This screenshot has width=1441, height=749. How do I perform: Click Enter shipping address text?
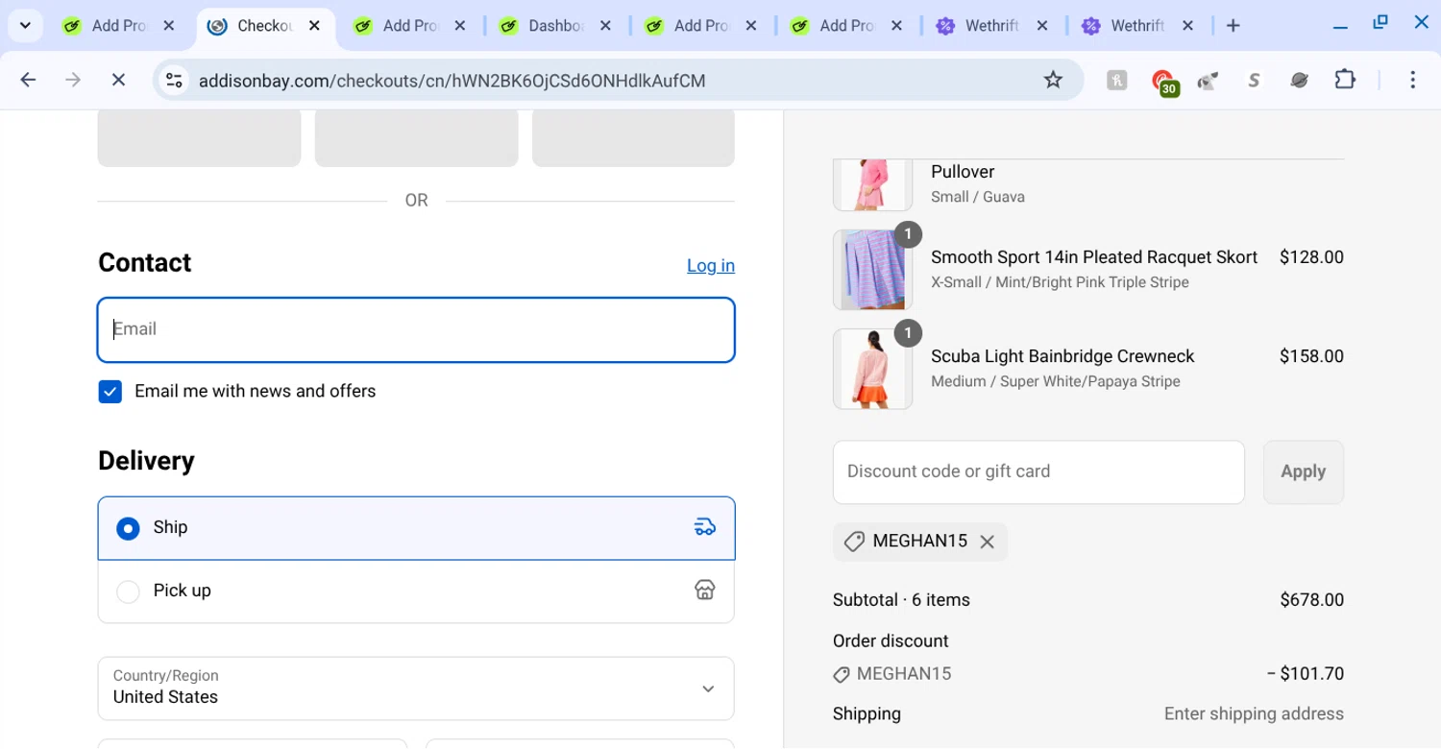(x=1254, y=714)
